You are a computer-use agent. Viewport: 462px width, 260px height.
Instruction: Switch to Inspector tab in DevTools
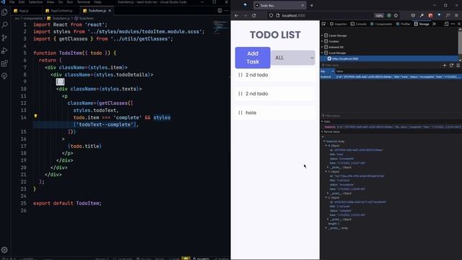(x=339, y=24)
